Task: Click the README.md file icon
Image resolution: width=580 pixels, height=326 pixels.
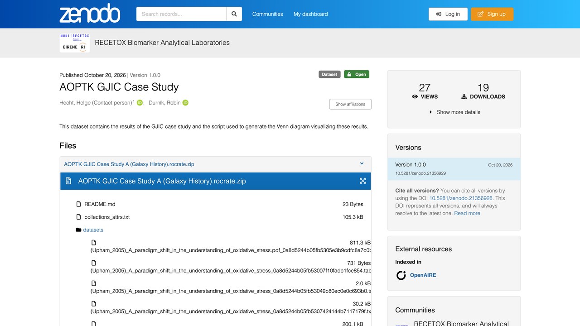Action: click(79, 204)
